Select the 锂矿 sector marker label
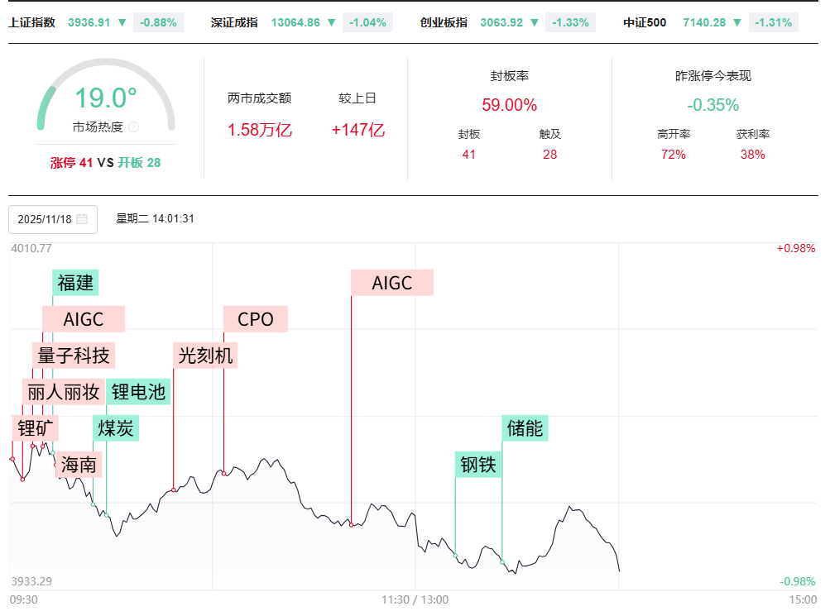 point(36,428)
